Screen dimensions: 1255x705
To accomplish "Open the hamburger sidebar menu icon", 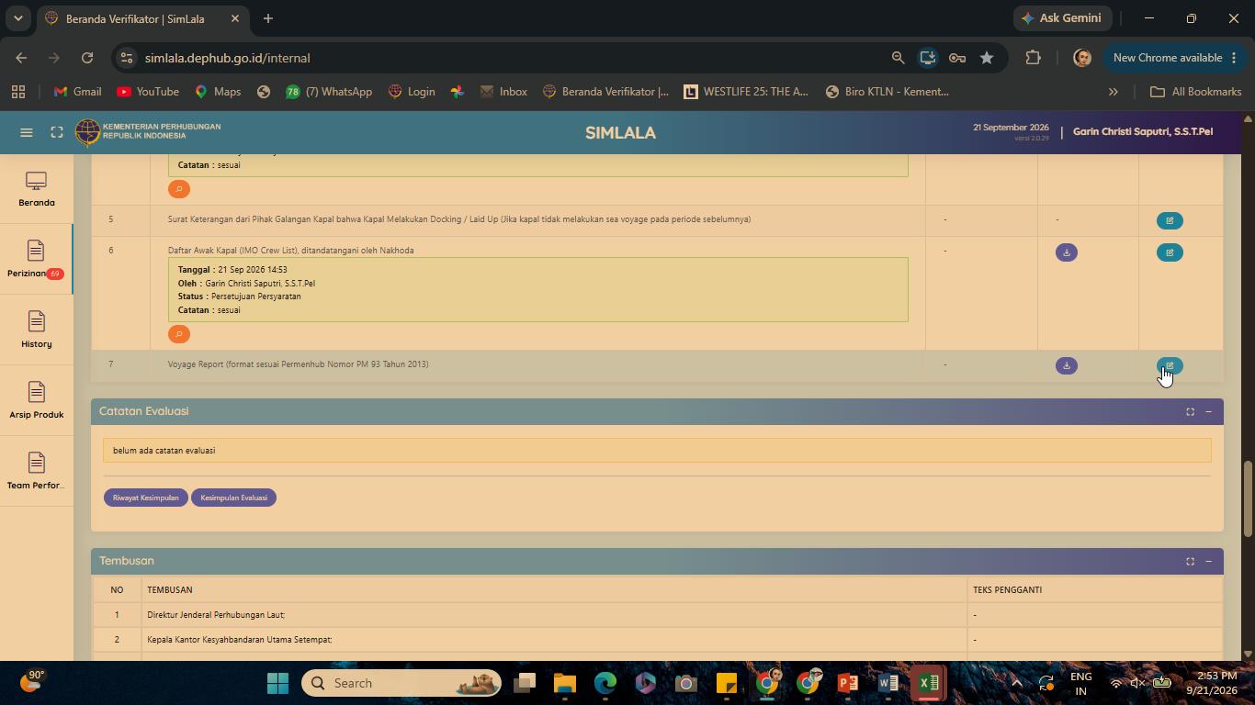I will pos(27,133).
